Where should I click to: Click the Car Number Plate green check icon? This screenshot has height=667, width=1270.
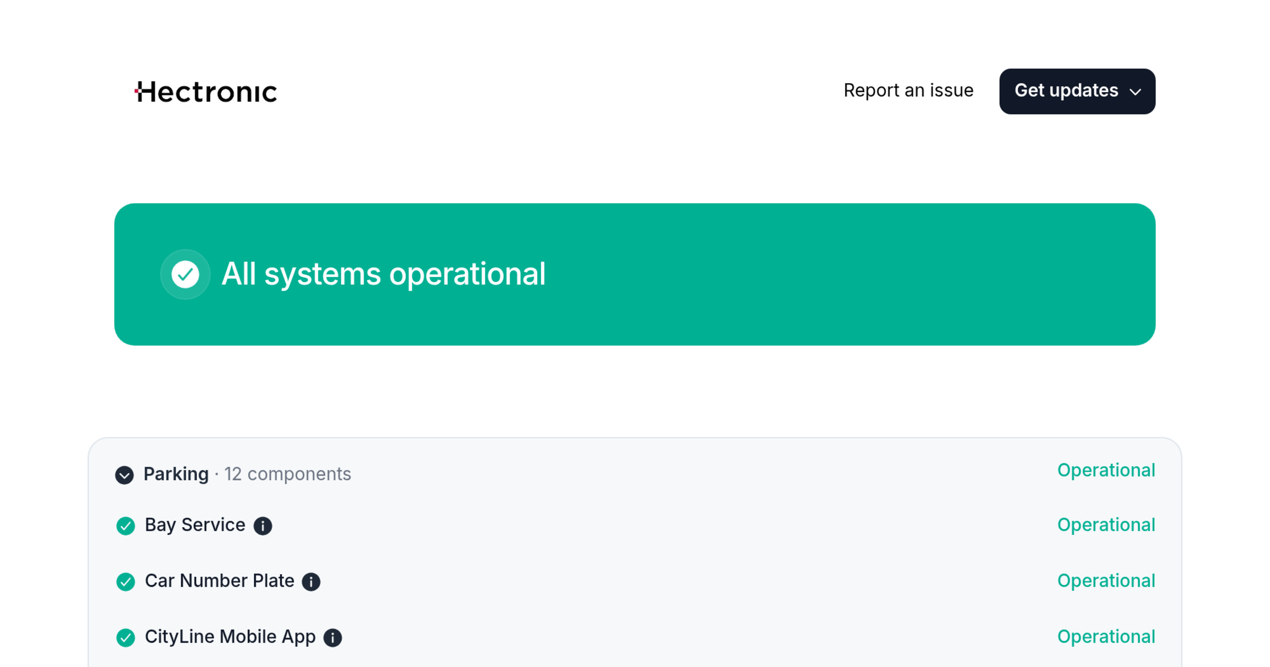pyautogui.click(x=125, y=582)
